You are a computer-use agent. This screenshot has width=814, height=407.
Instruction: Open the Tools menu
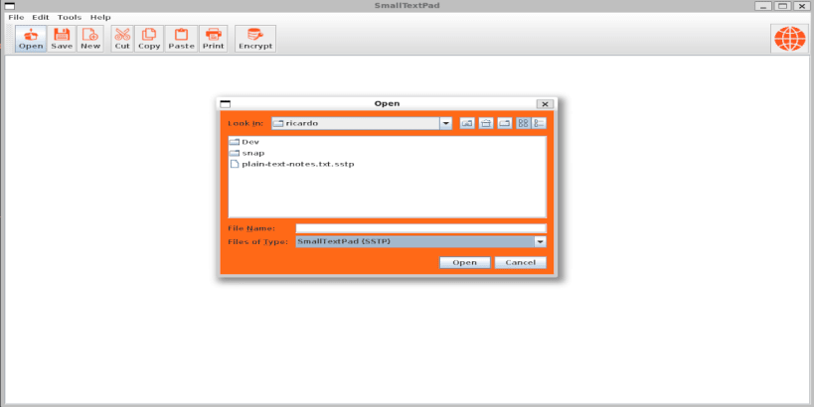[x=70, y=17]
